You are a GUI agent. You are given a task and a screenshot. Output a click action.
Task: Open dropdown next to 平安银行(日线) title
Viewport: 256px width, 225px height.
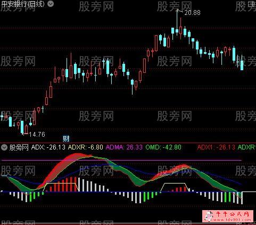(x=51, y=4)
